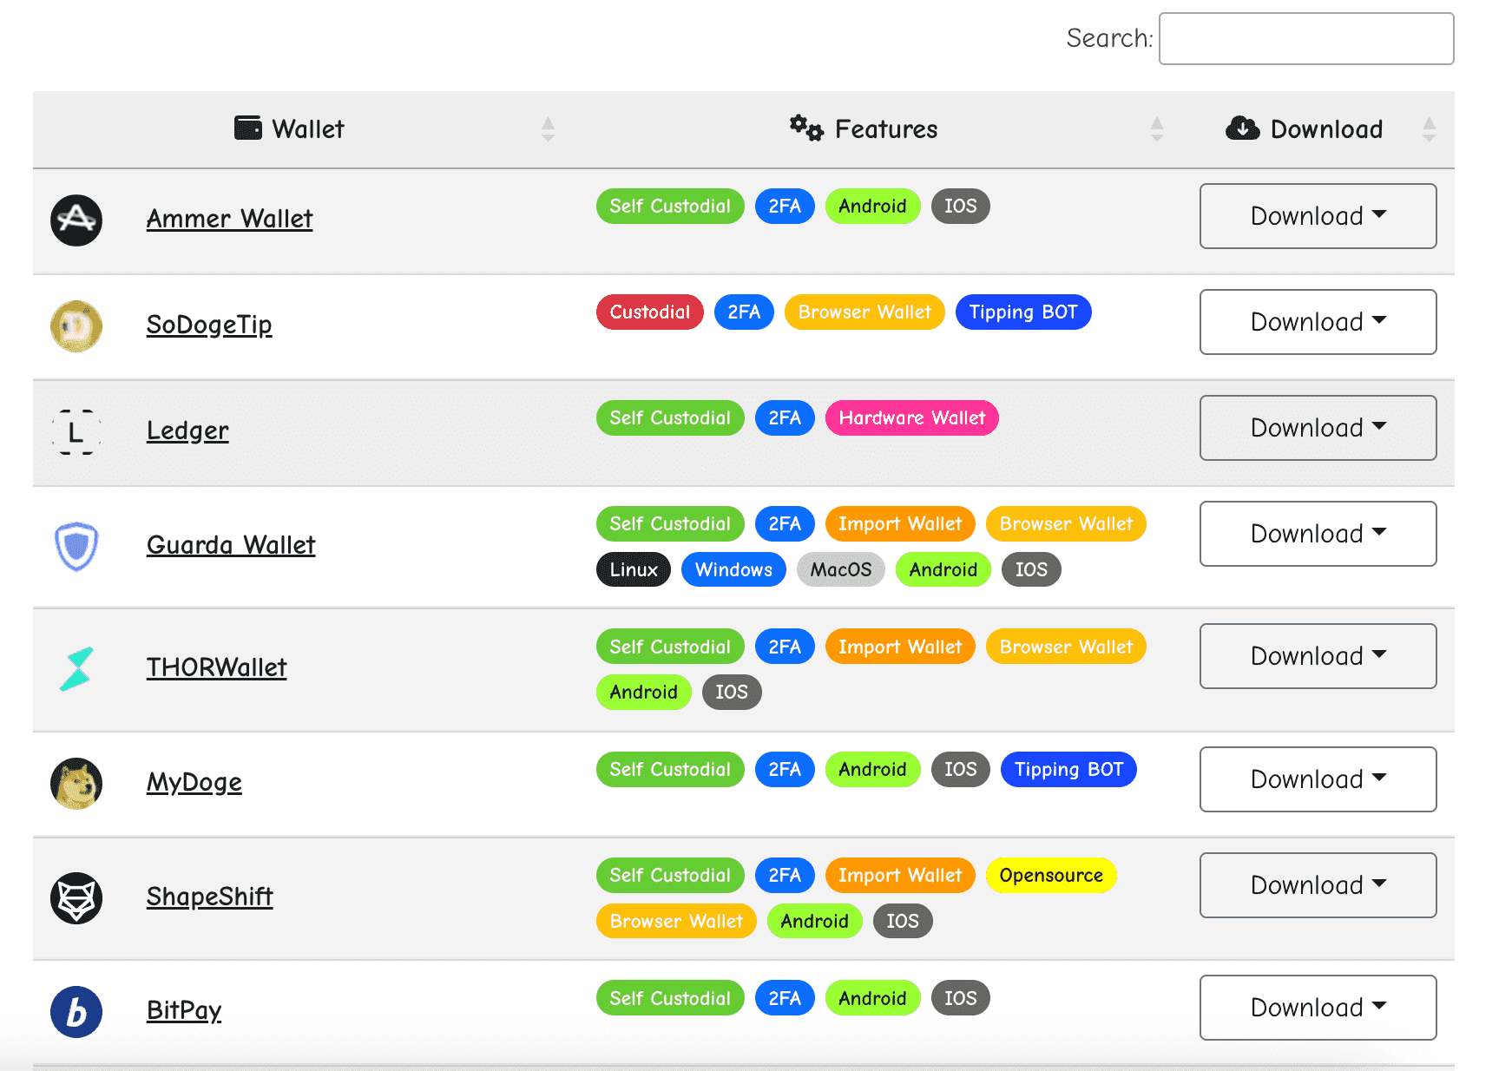Click the Ledger logo icon

point(76,431)
